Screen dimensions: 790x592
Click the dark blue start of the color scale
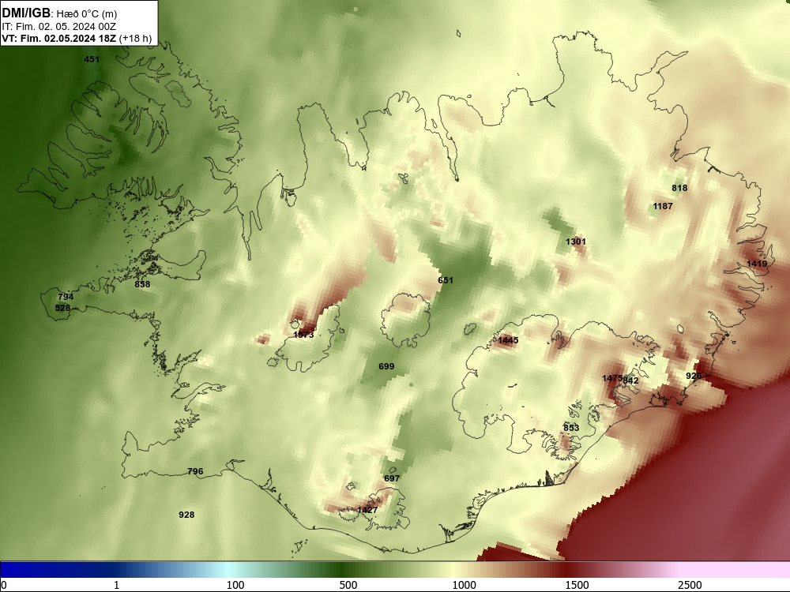pyautogui.click(x=5, y=570)
